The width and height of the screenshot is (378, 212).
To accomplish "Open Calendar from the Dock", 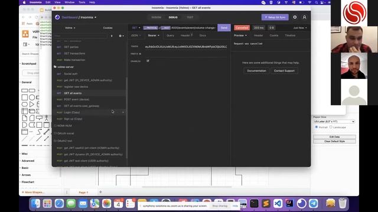I will [x=118, y=204].
